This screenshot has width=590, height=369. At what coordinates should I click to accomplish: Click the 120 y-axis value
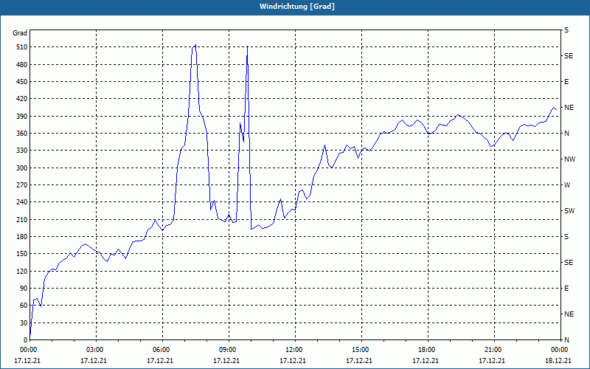coord(22,271)
